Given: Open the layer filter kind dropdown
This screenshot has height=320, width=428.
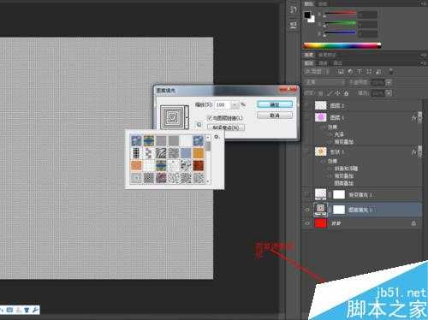Looking at the screenshot, I should click(x=318, y=72).
